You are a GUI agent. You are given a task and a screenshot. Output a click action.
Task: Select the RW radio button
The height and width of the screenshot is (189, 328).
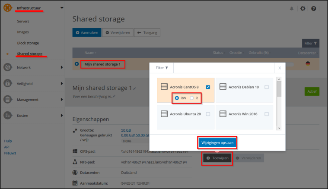(x=177, y=98)
